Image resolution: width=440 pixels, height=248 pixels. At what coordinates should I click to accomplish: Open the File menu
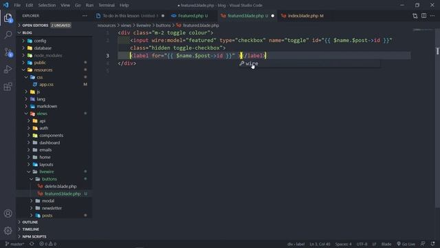[17, 5]
